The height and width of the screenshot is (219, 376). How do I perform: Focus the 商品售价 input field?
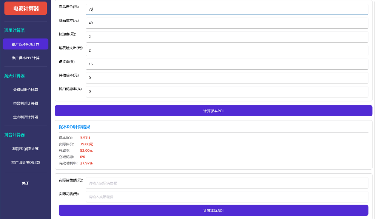[x=227, y=9]
